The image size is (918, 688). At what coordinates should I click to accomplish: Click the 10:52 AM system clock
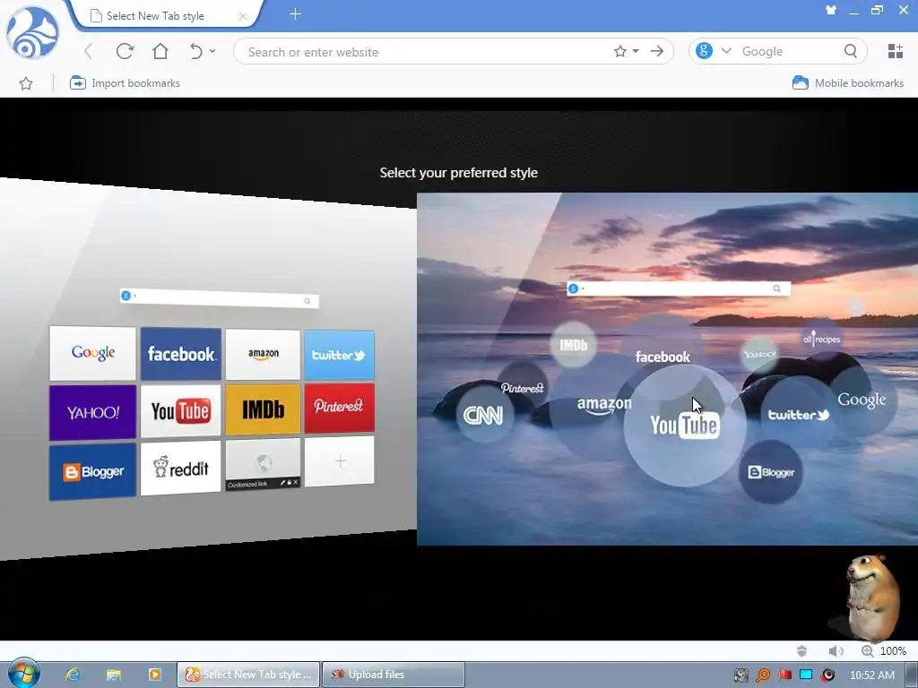[x=871, y=675]
